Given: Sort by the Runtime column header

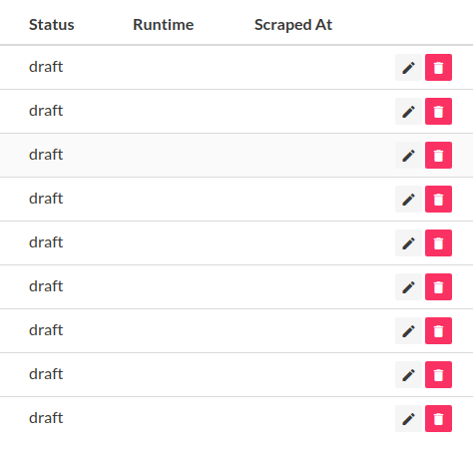Looking at the screenshot, I should (x=164, y=25).
